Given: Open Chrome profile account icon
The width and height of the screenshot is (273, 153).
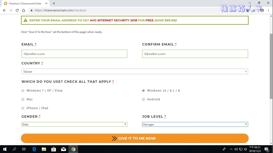Looking at the screenshot, I should pos(262,10).
